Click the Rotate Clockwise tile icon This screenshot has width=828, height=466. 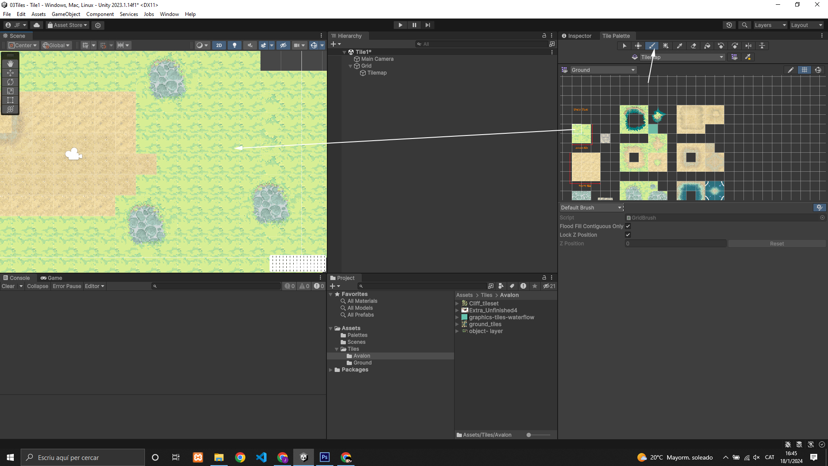tap(735, 46)
